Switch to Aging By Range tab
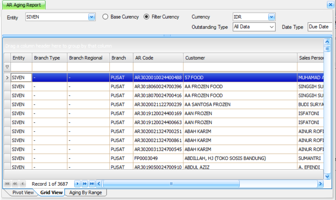Image resolution: width=336 pixels, height=200 pixels. [x=86, y=193]
